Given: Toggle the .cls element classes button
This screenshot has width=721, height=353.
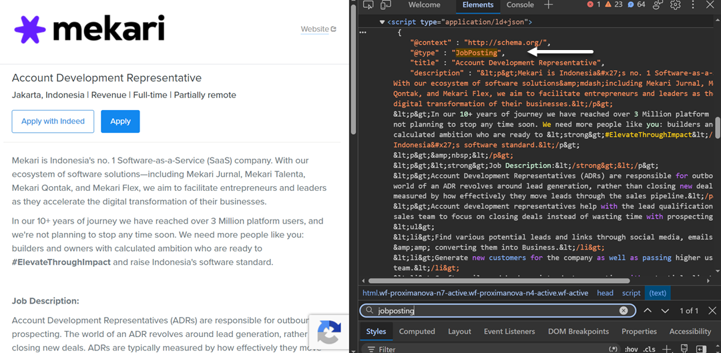Looking at the screenshot, I should pyautogui.click(x=648, y=349).
